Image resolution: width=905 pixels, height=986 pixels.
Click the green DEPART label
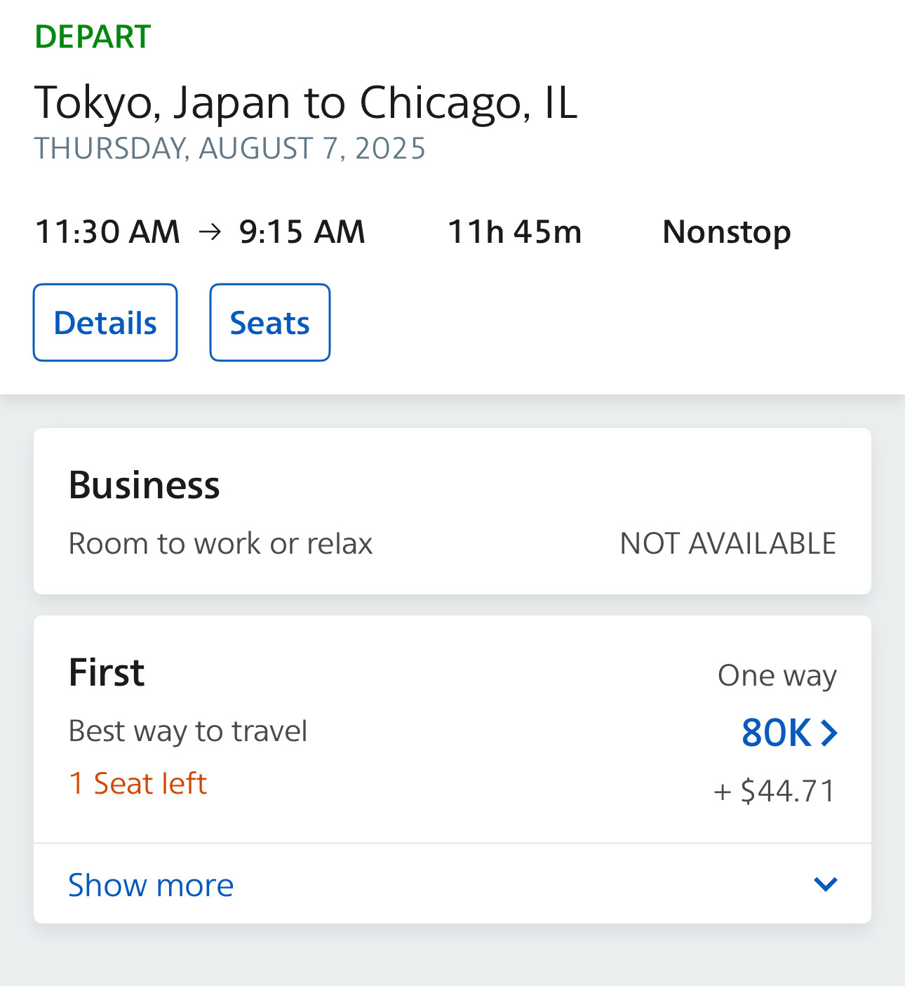click(93, 36)
